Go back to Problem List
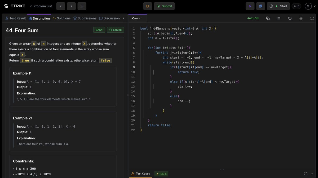 coord(41,6)
